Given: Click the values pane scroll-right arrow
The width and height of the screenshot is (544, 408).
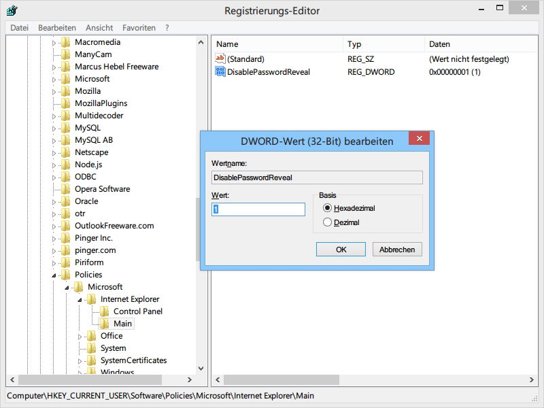Looking at the screenshot, I should tap(532, 379).
